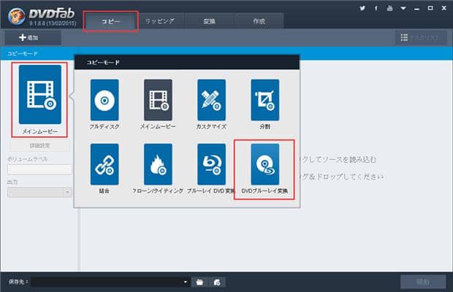Screen dimensions: 453x292
Task: Select ISO image file output icon
Action: [217, 282]
